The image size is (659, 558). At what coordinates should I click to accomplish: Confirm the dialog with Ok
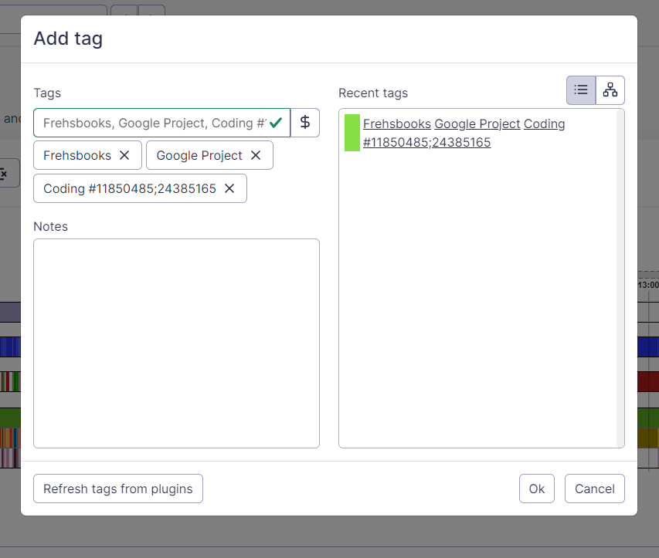coord(536,489)
